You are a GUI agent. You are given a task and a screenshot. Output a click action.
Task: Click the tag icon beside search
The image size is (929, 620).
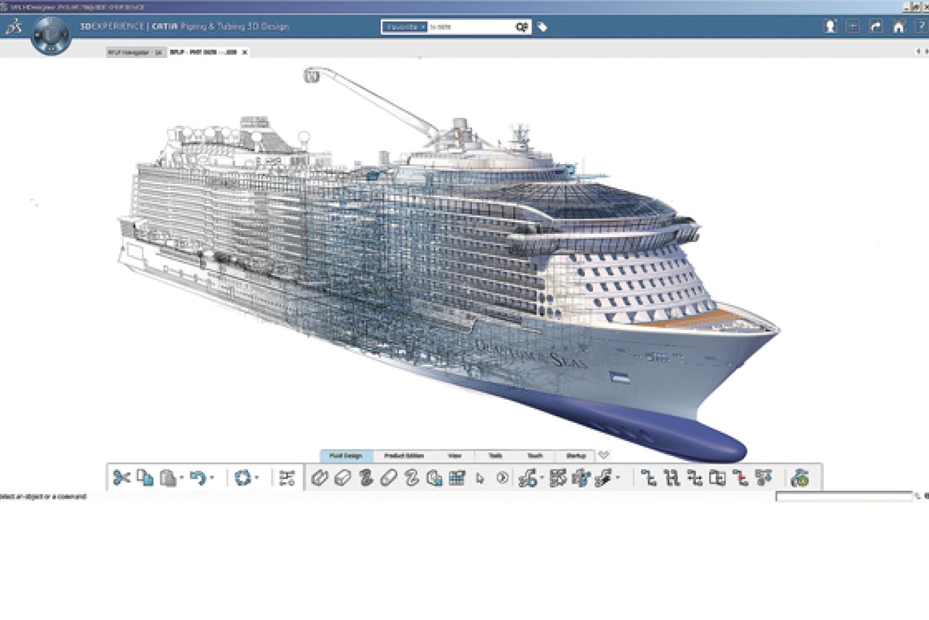click(542, 27)
